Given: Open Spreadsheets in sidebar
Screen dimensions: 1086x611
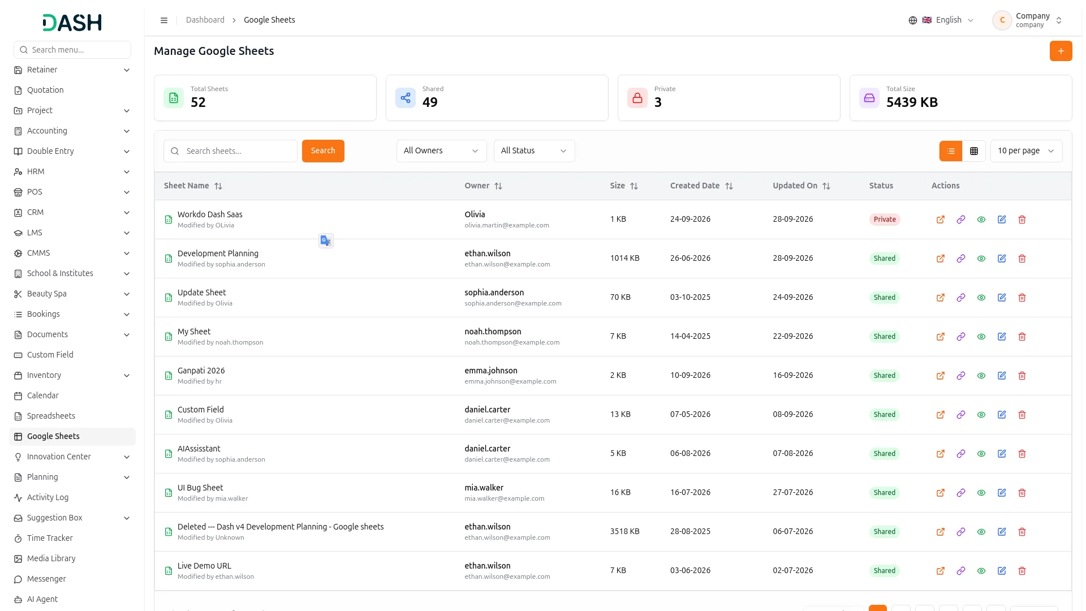Looking at the screenshot, I should 72,416.
